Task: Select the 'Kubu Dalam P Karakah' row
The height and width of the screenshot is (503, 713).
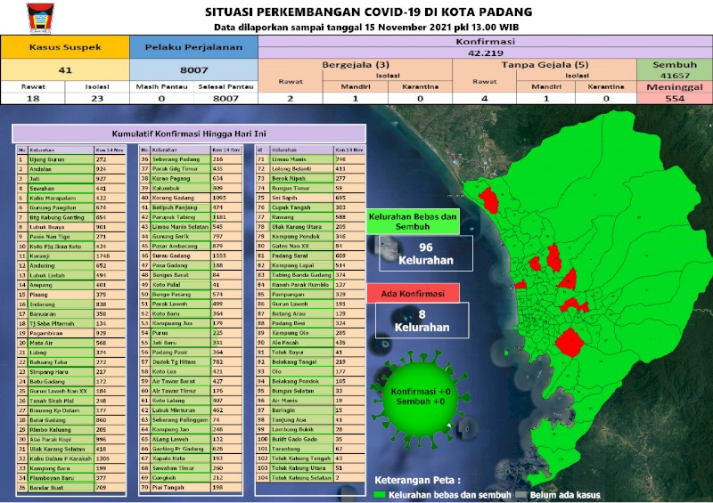Action: click(x=71, y=458)
